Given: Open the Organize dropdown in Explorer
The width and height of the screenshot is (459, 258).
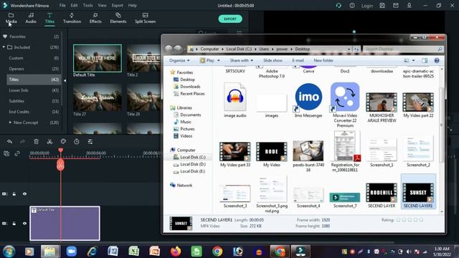Looking at the screenshot, I should click(x=179, y=60).
